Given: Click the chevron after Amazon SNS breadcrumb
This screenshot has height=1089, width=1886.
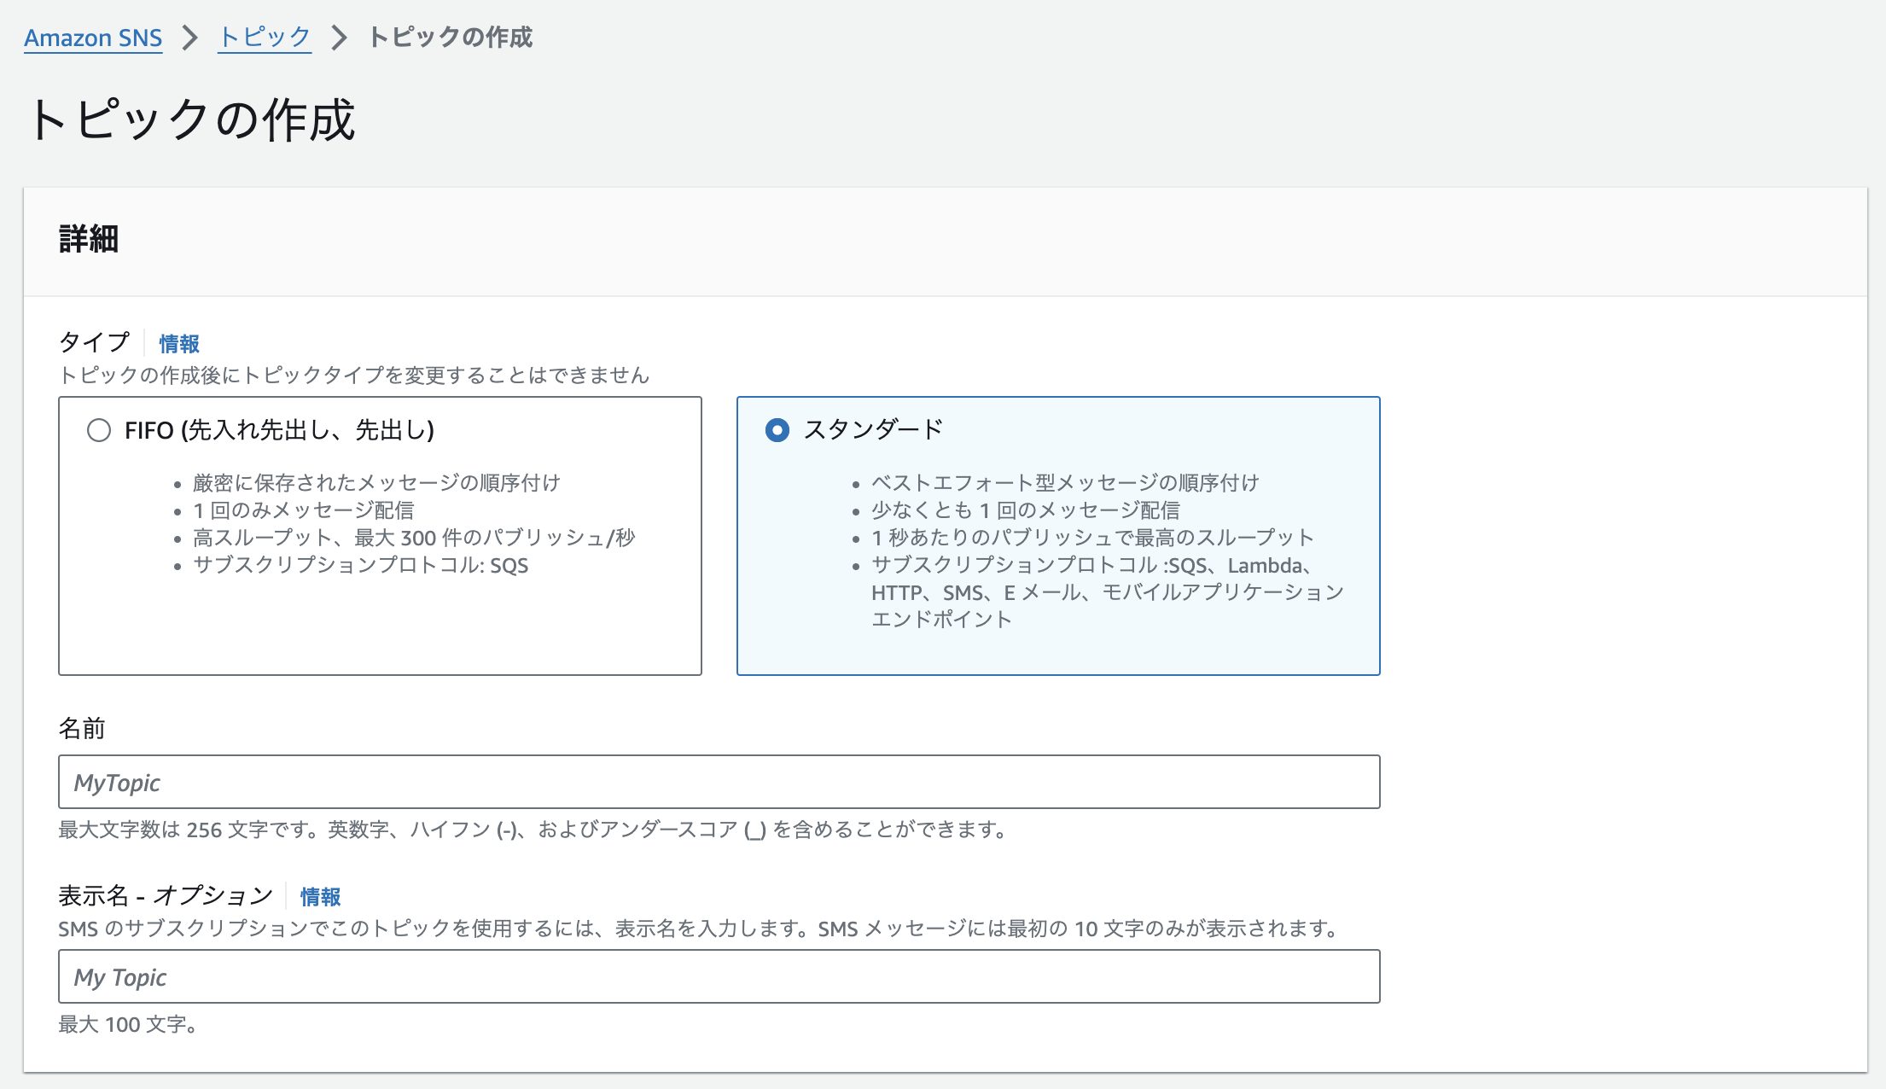Looking at the screenshot, I should [190, 38].
